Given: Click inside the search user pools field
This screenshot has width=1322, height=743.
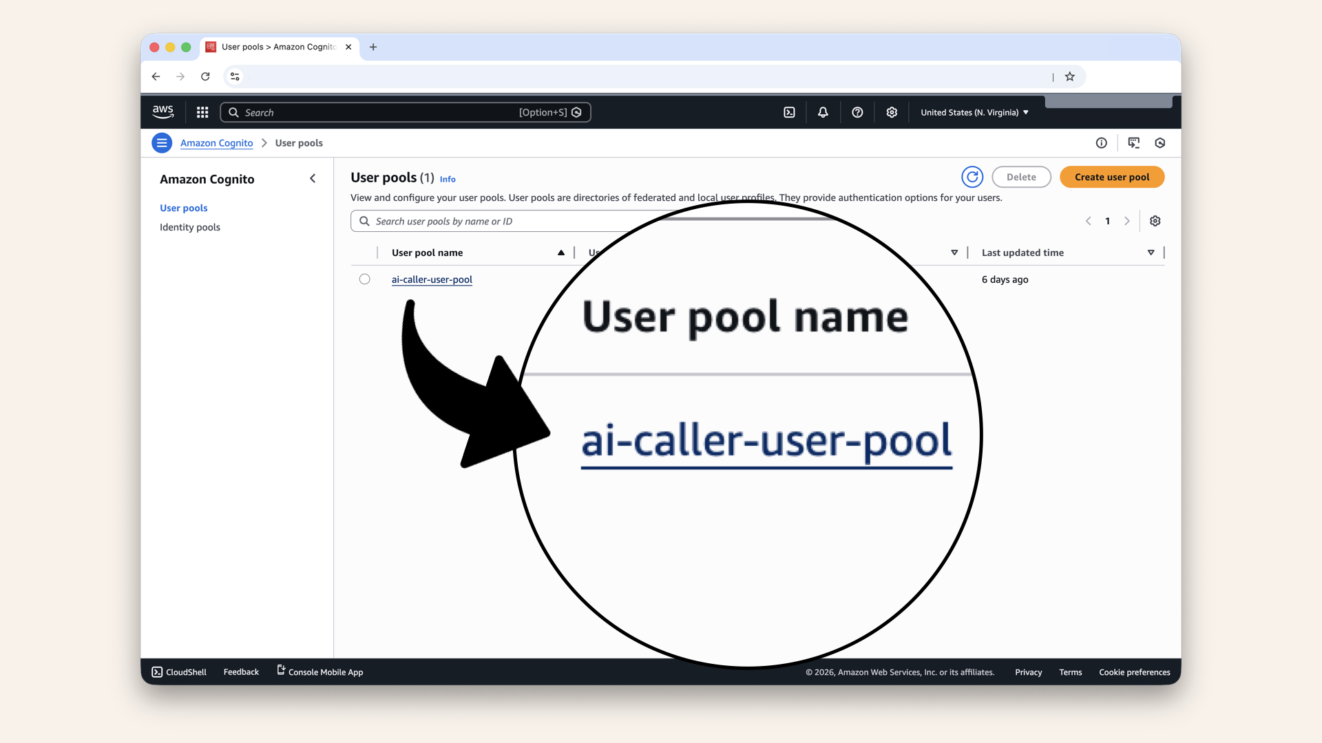Looking at the screenshot, I should pos(482,221).
